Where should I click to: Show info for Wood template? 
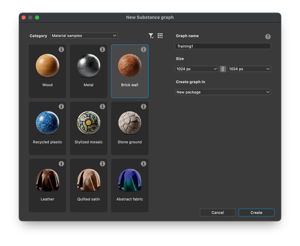point(61,50)
